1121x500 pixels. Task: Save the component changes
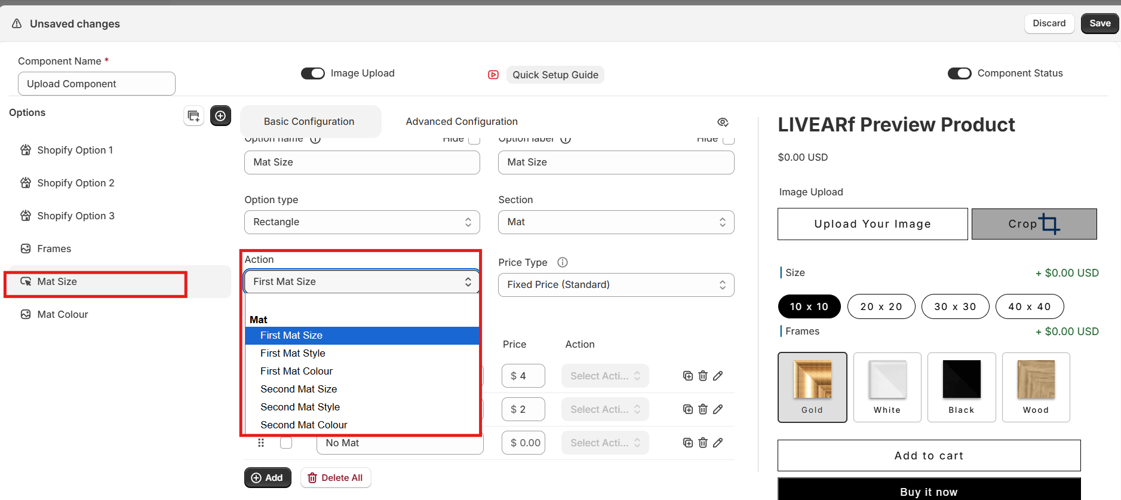tap(1099, 23)
